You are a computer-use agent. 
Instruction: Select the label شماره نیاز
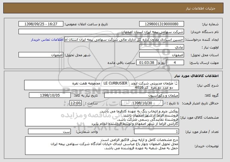(210, 24)
